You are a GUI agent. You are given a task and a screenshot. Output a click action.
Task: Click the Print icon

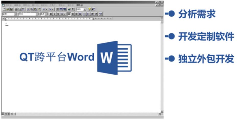(x=16, y=9)
